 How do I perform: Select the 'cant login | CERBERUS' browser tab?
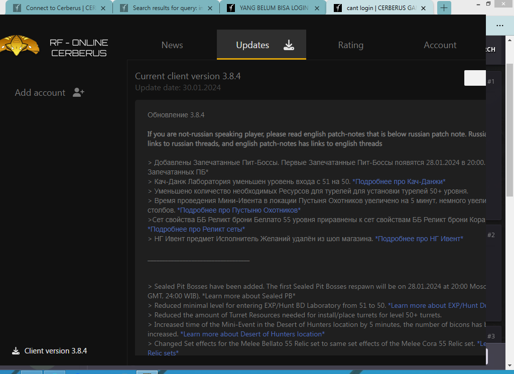point(379,8)
